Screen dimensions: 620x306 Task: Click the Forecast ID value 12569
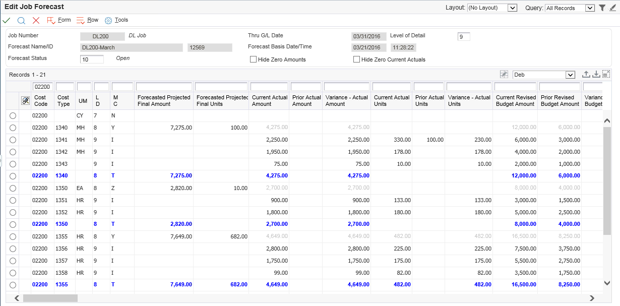coord(210,48)
